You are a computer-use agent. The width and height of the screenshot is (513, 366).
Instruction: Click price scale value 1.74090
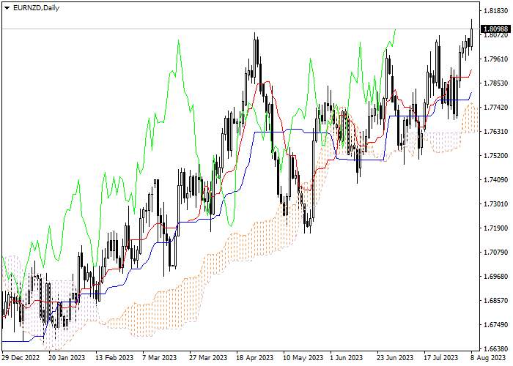495,180
